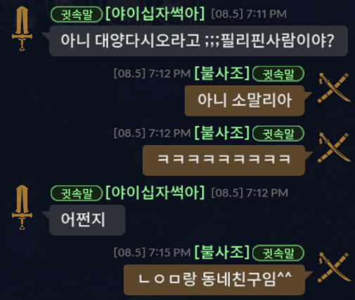
Task: Select the [불사조] name at 7:15 PM
Action: point(222,252)
